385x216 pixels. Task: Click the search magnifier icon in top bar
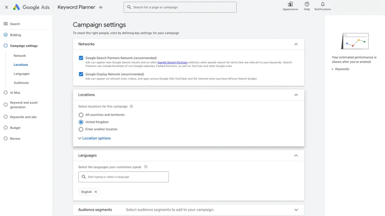coord(129,7)
